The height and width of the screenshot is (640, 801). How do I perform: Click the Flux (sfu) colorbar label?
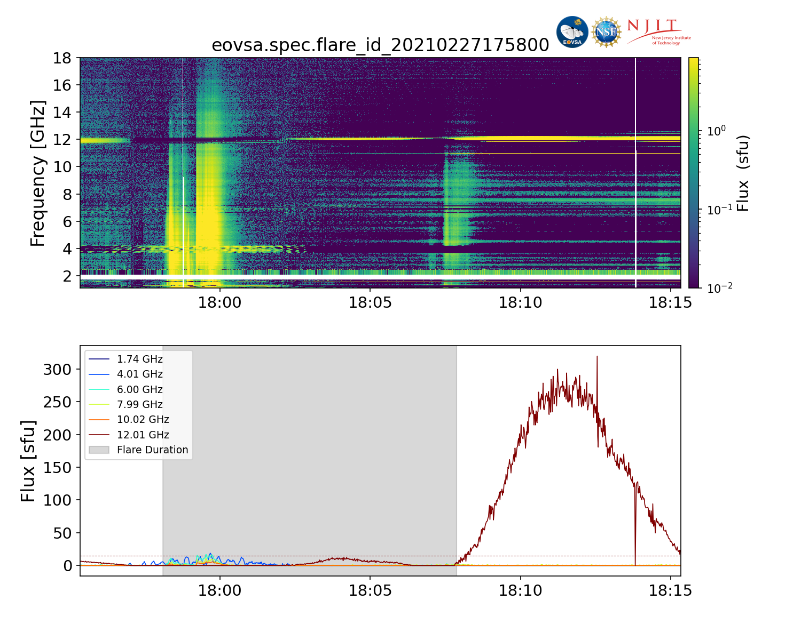point(743,173)
